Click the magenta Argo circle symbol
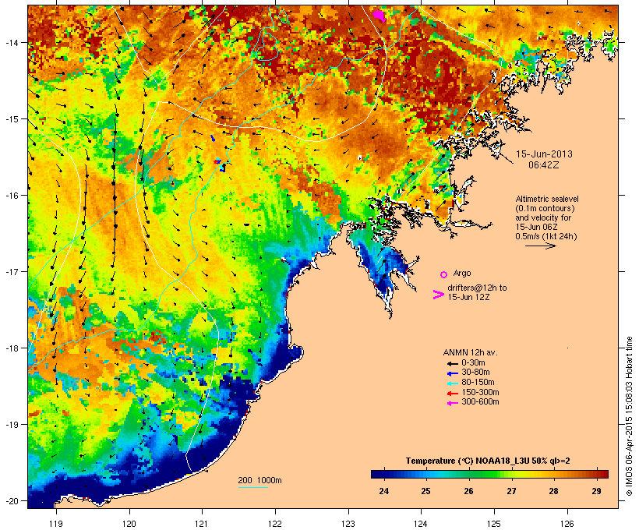The image size is (639, 530). click(444, 274)
